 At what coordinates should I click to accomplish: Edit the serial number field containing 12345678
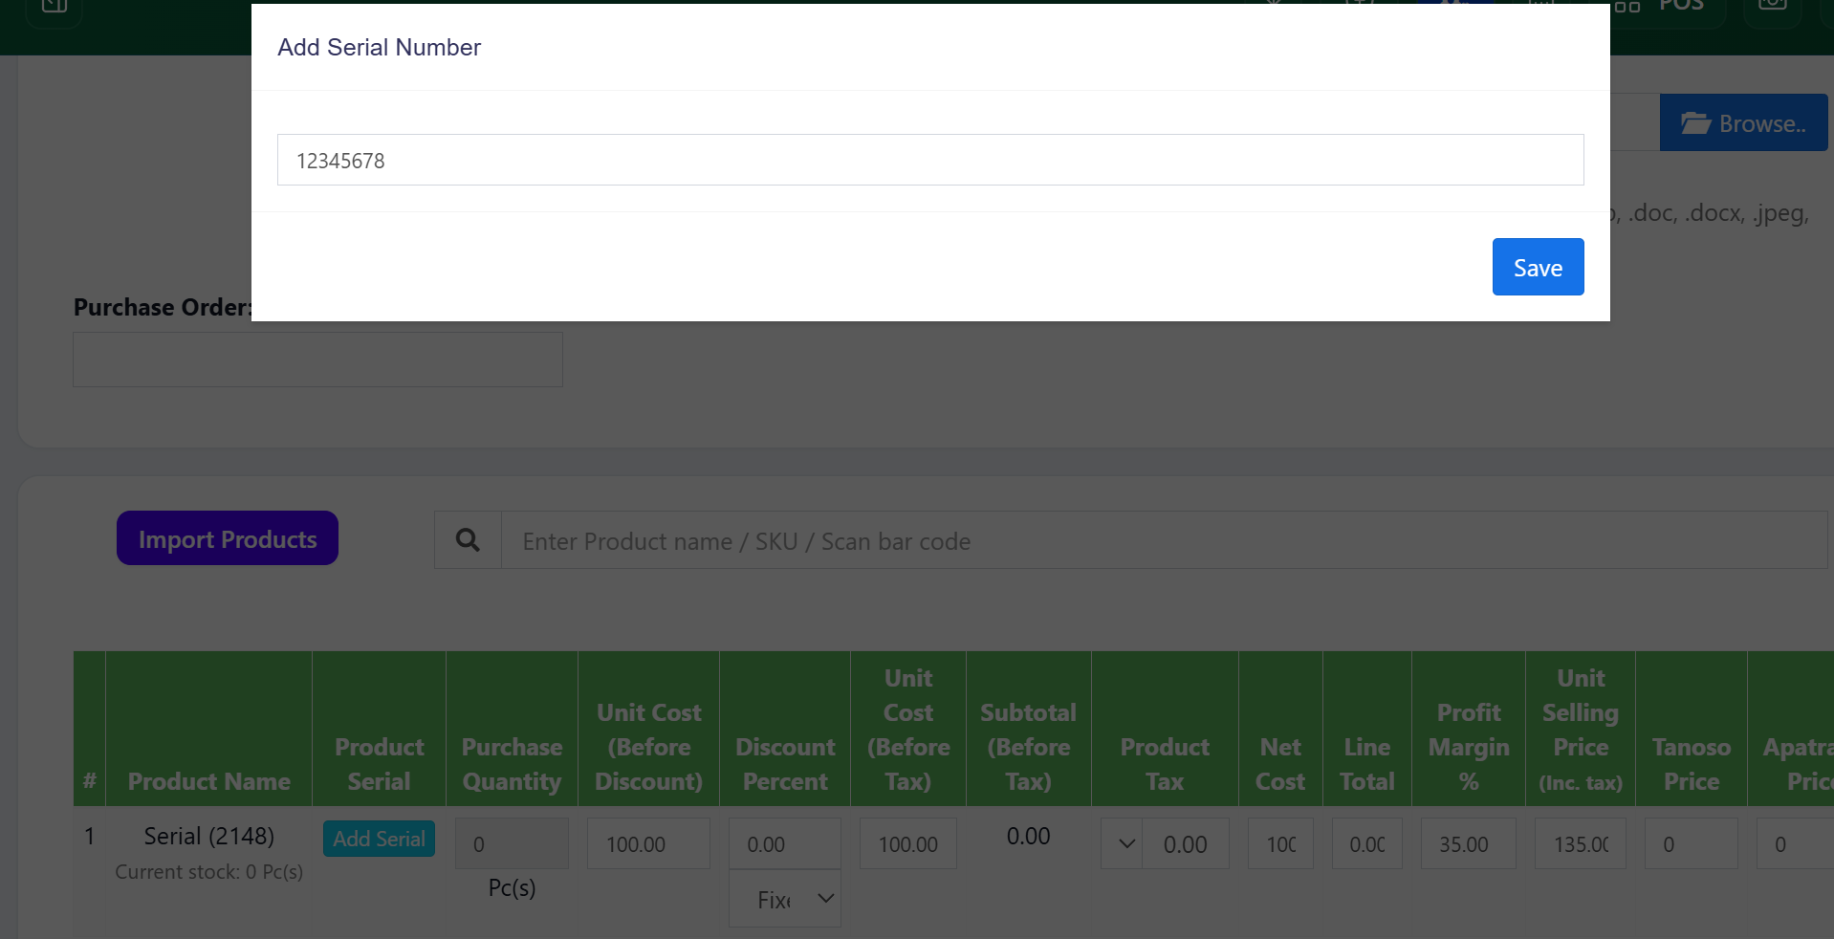pyautogui.click(x=930, y=160)
